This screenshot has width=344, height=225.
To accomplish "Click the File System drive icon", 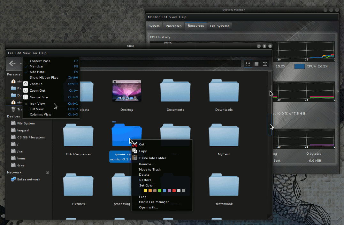I will [13, 123].
